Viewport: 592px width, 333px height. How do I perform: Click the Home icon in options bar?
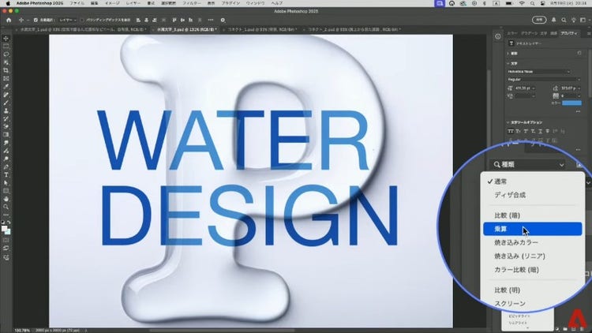click(x=6, y=19)
